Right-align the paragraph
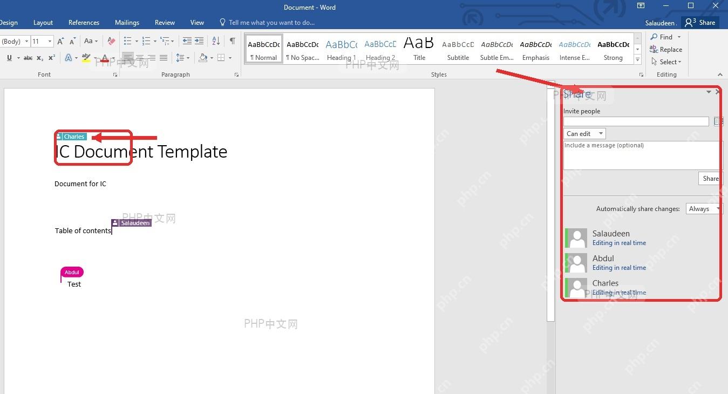The image size is (728, 394). [152, 58]
